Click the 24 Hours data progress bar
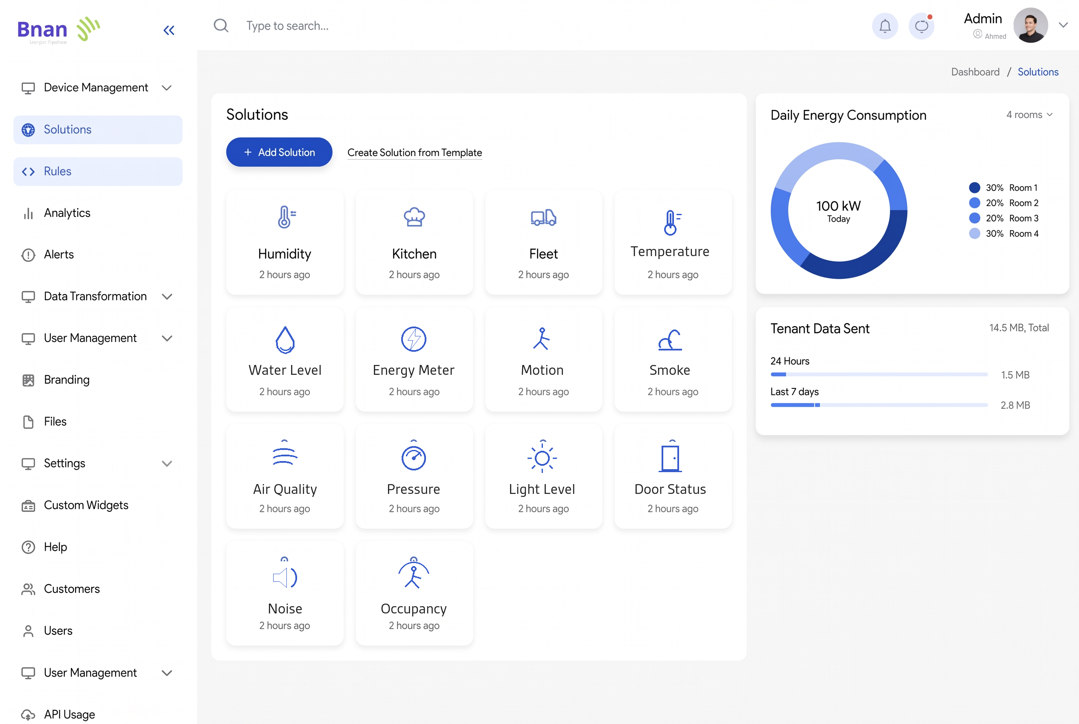The width and height of the screenshot is (1079, 724). tap(879, 374)
